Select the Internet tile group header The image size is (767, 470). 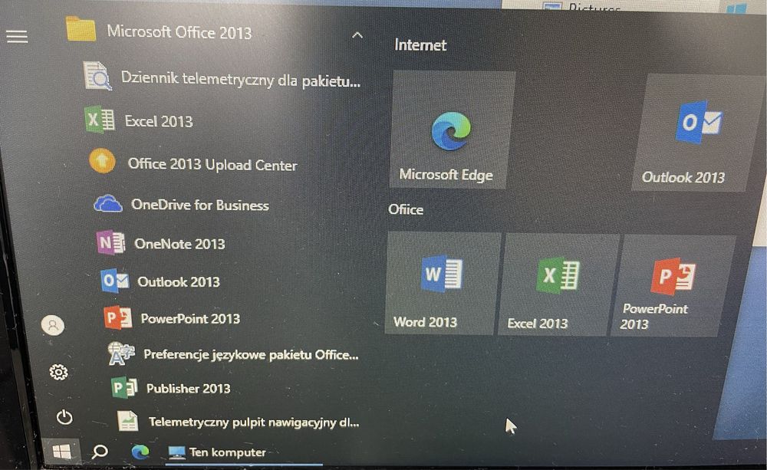coord(420,45)
